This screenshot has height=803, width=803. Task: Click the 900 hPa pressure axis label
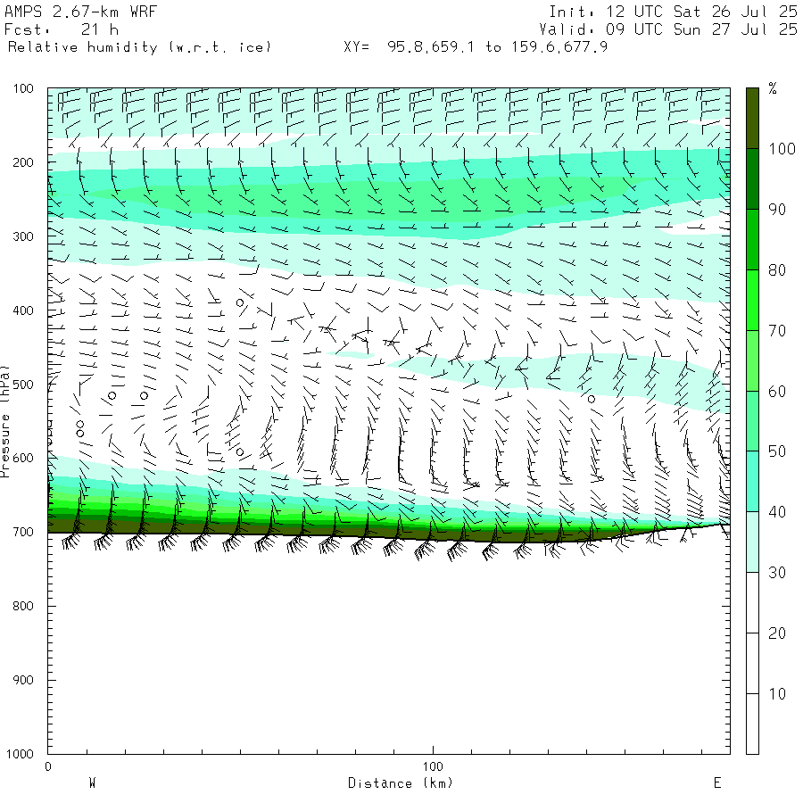[23, 680]
